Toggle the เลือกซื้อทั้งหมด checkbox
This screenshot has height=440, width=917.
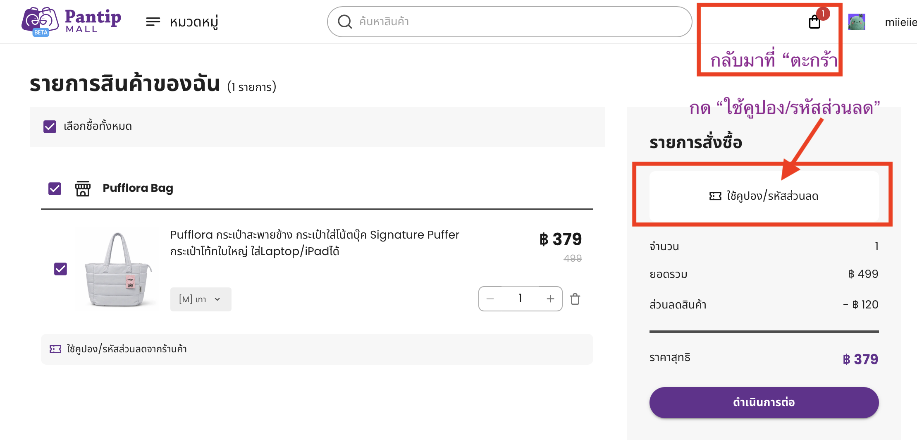click(x=50, y=127)
